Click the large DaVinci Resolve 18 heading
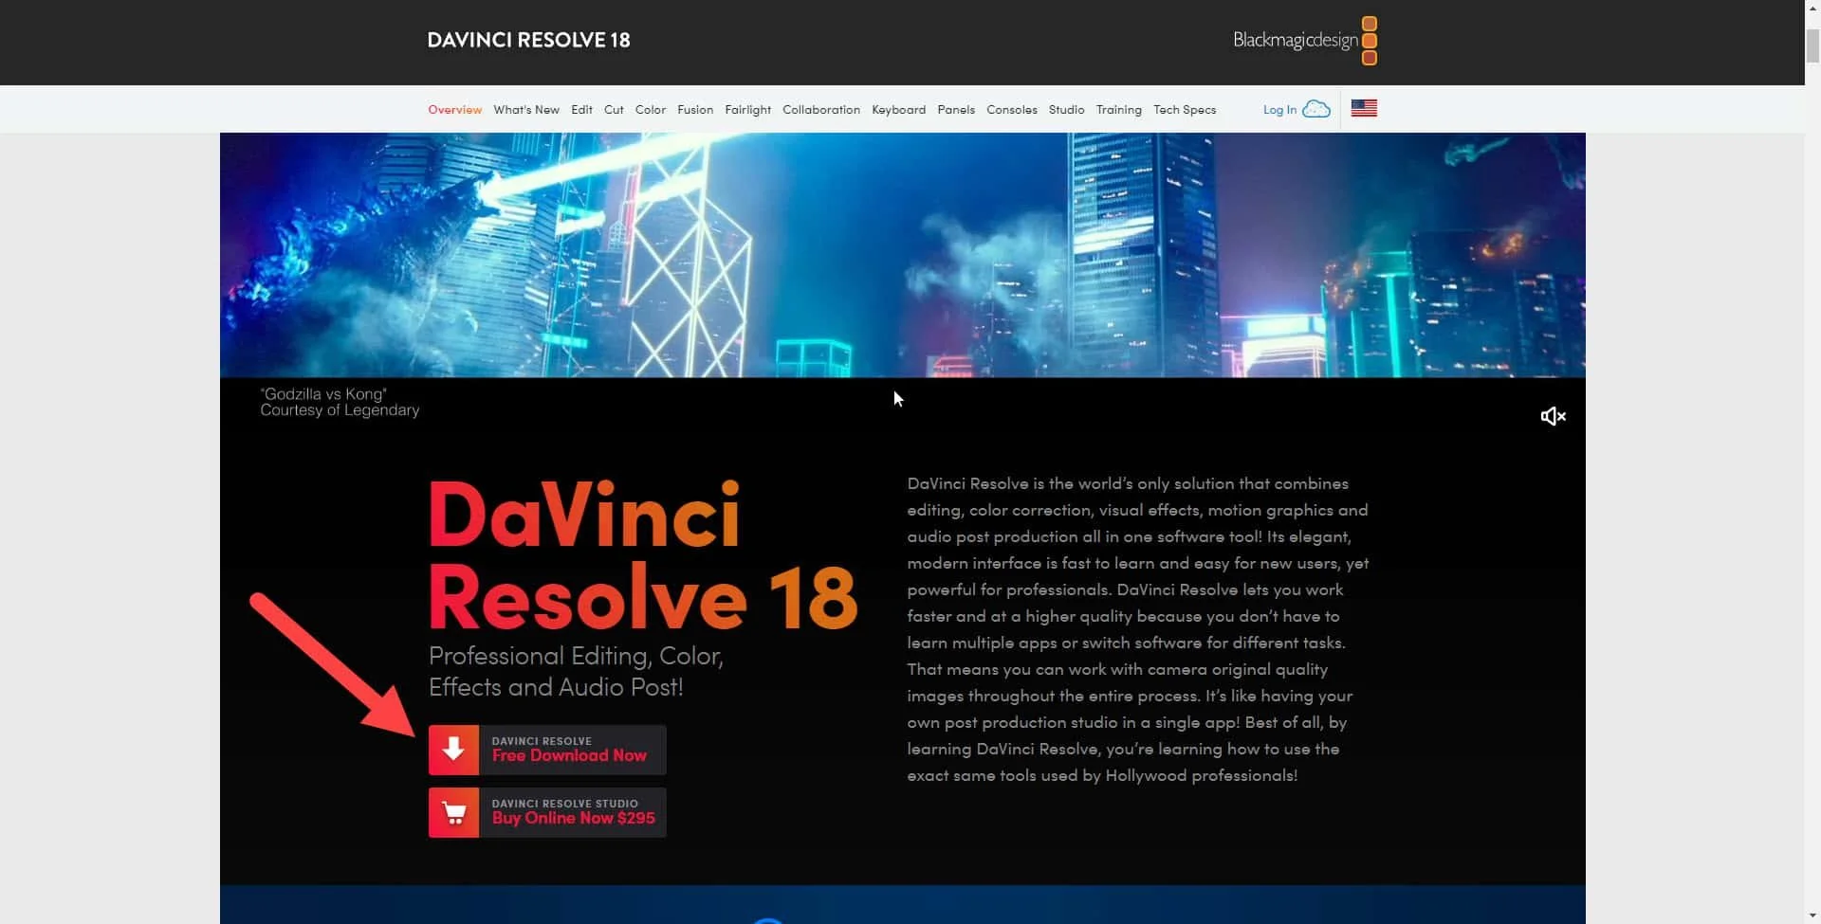 pyautogui.click(x=643, y=556)
